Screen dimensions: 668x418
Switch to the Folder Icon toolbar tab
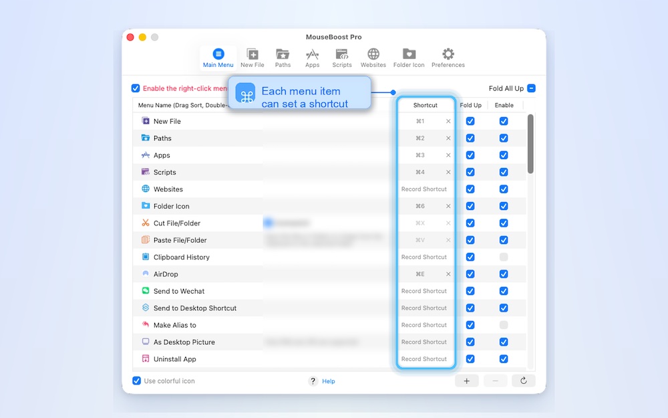pyautogui.click(x=409, y=58)
